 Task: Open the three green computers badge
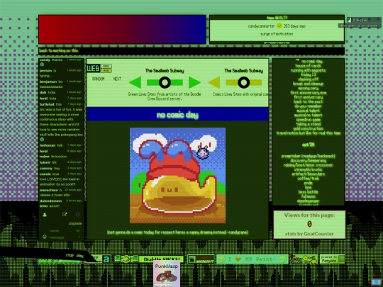[x=126, y=259]
